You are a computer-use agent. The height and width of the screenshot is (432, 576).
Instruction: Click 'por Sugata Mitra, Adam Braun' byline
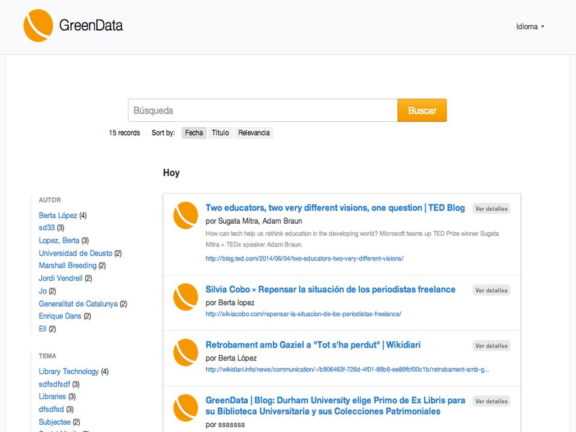tap(254, 221)
